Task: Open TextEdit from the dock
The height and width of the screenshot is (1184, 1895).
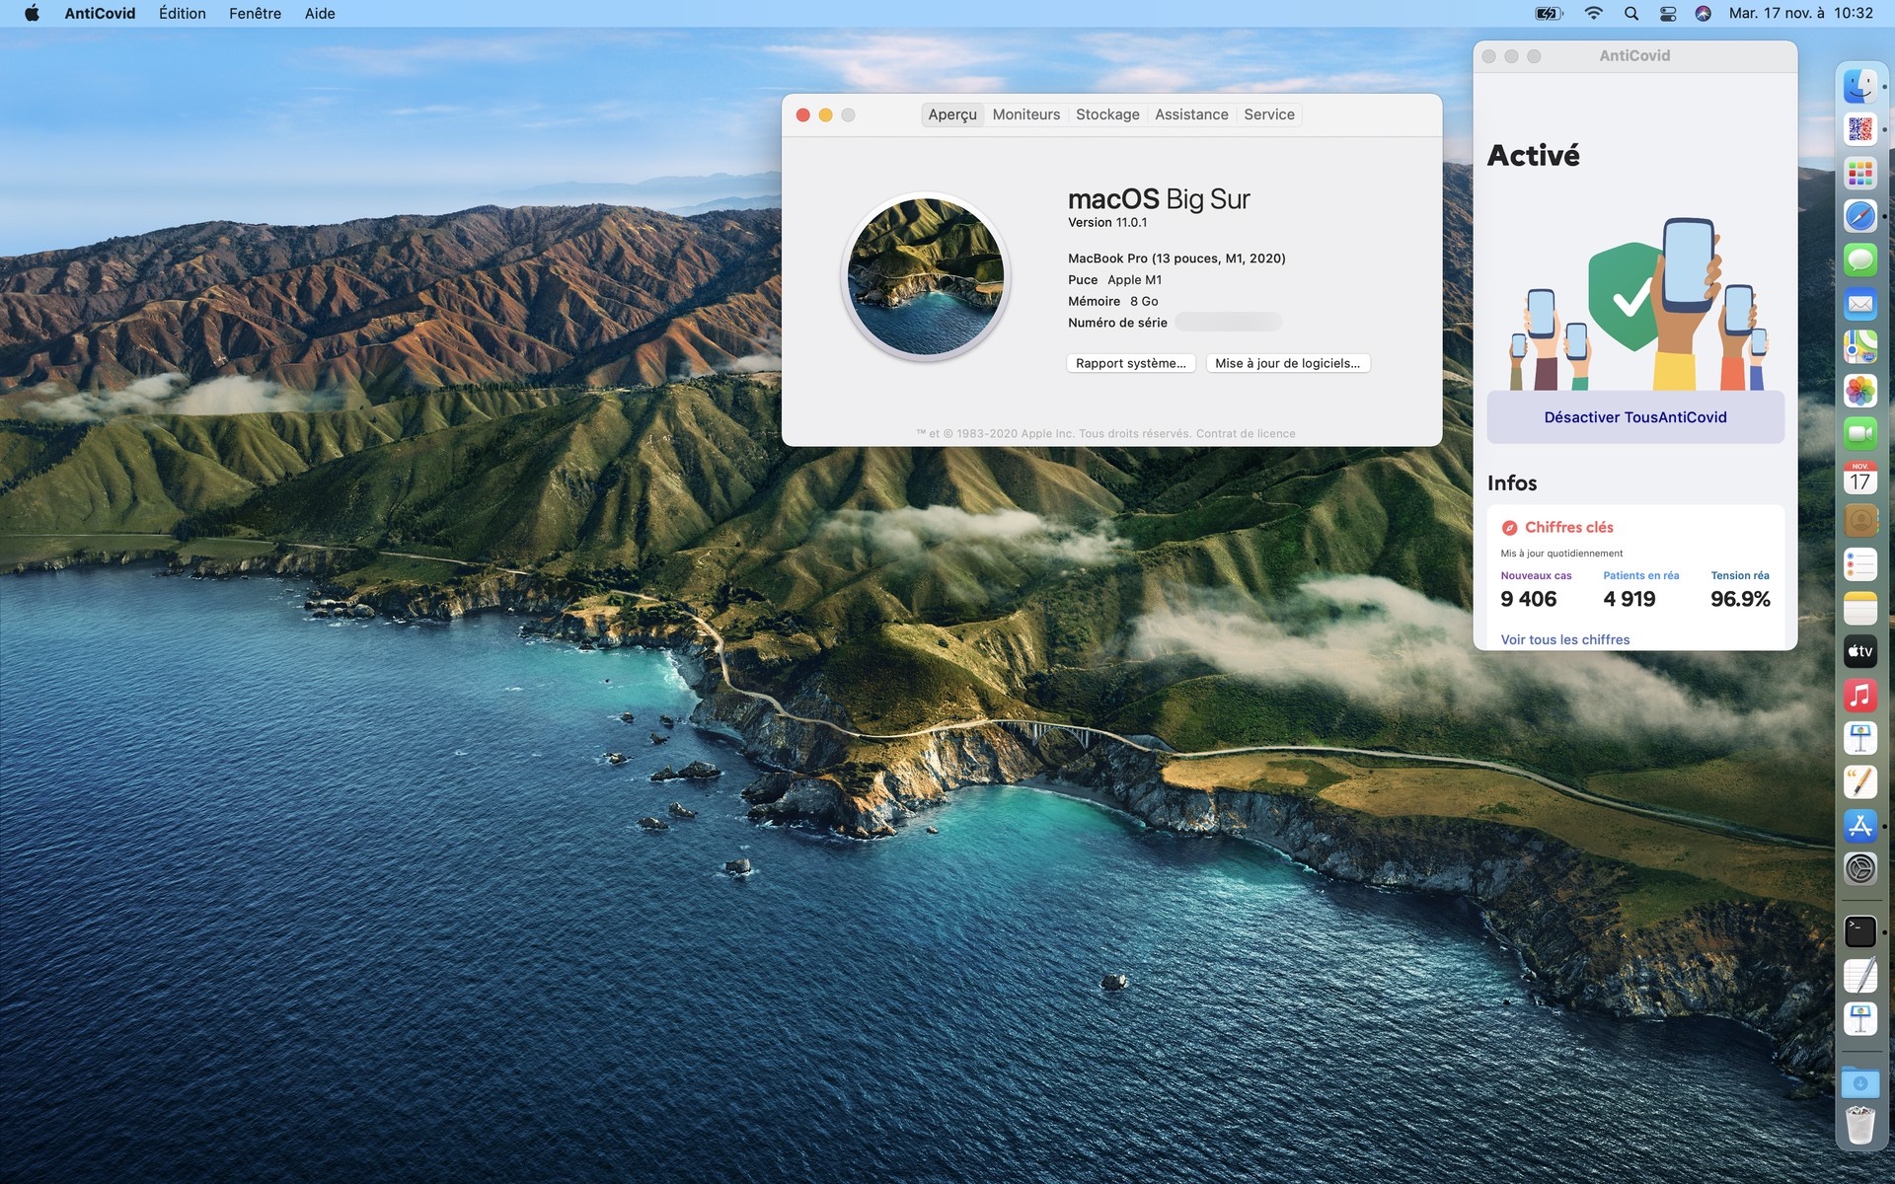Action: 1859,975
